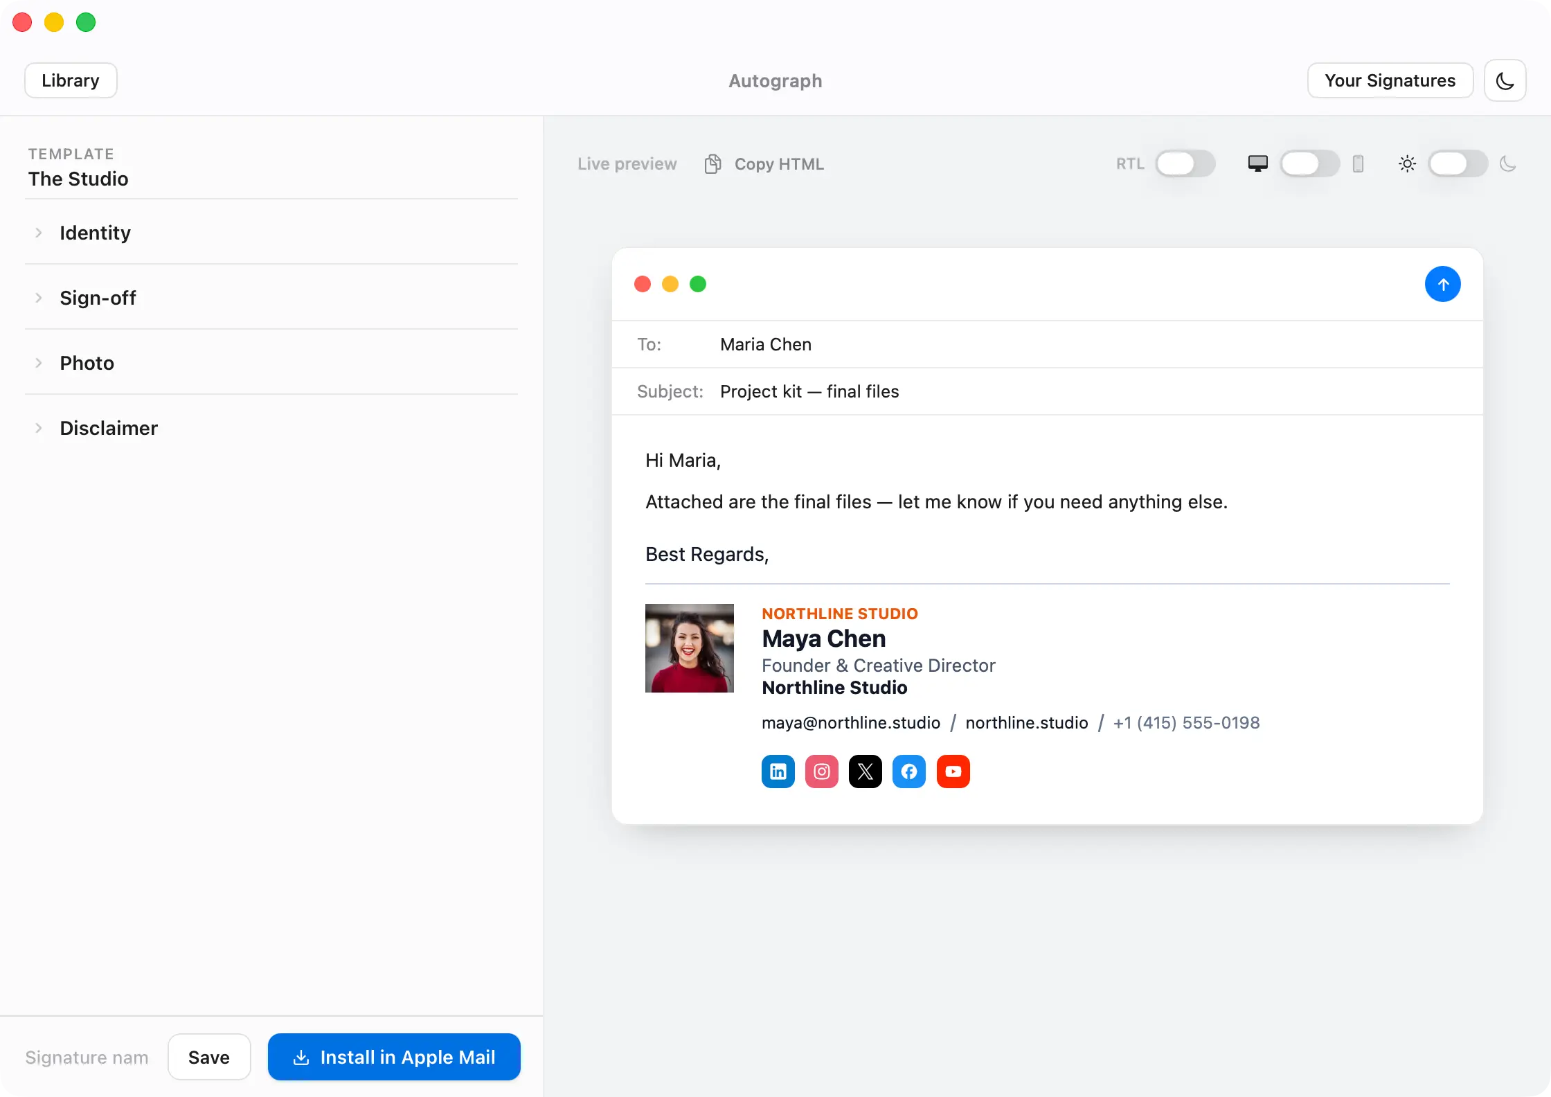Expand the Sign-off section chevron
The image size is (1551, 1097).
[39, 298]
